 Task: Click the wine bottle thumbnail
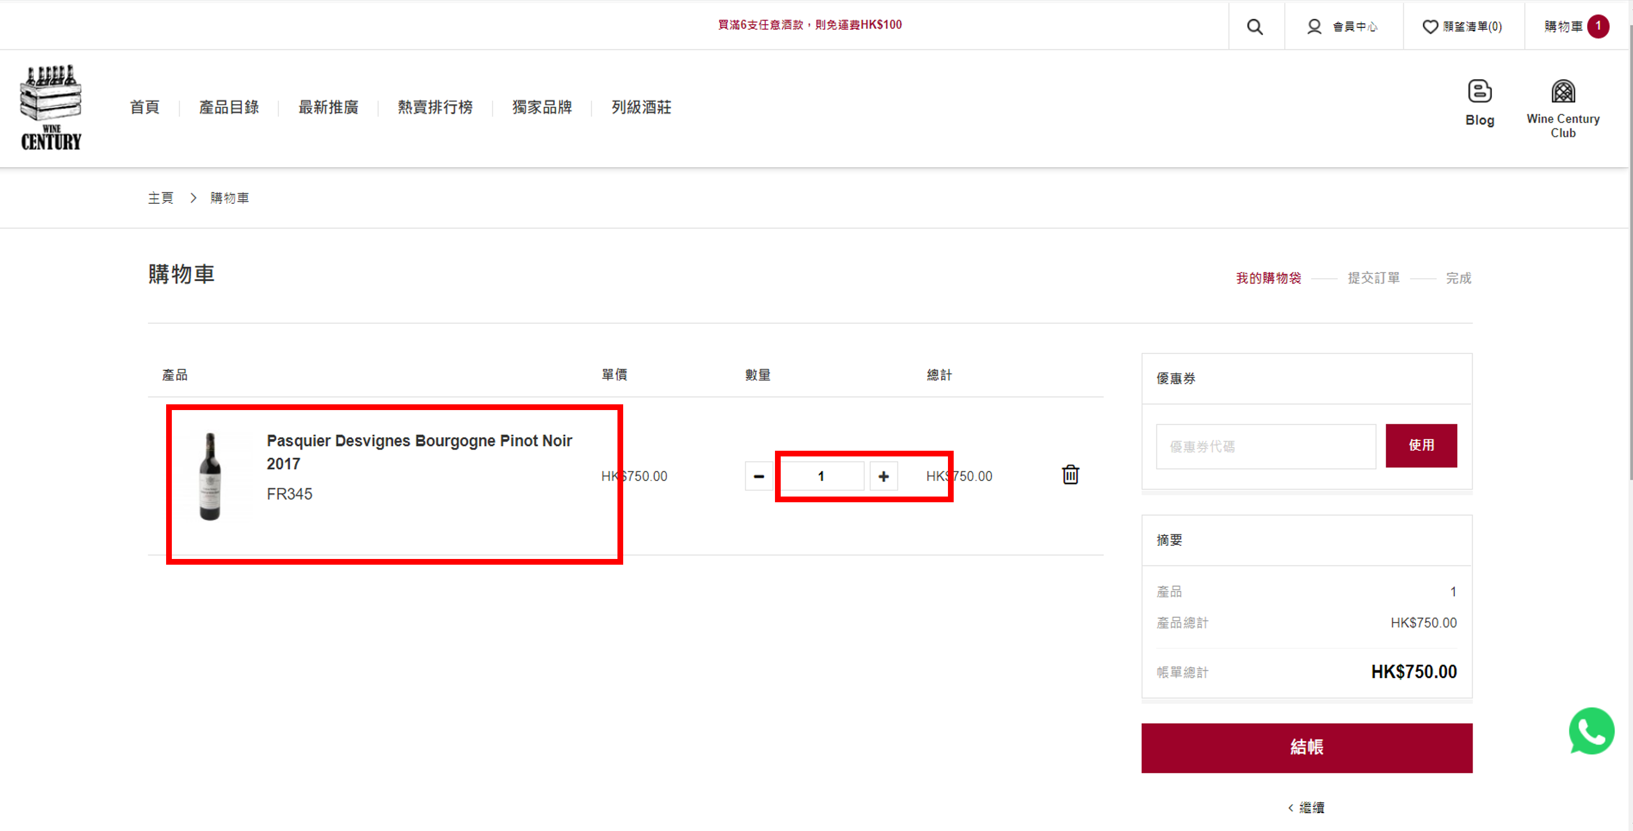tap(210, 476)
